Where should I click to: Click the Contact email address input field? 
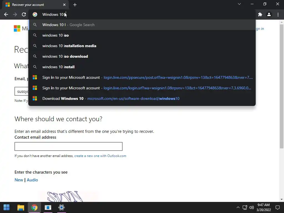(69, 146)
